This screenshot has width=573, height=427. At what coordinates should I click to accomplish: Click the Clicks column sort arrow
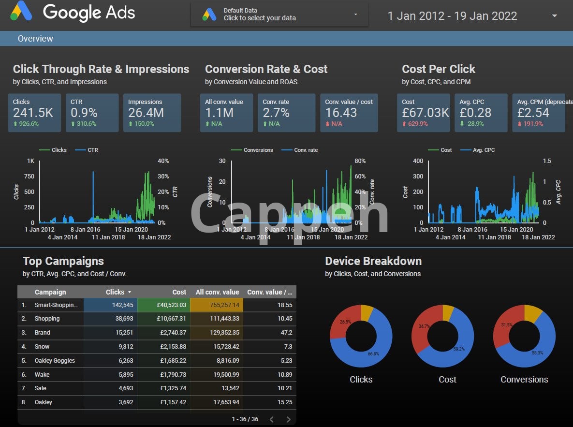tap(130, 292)
